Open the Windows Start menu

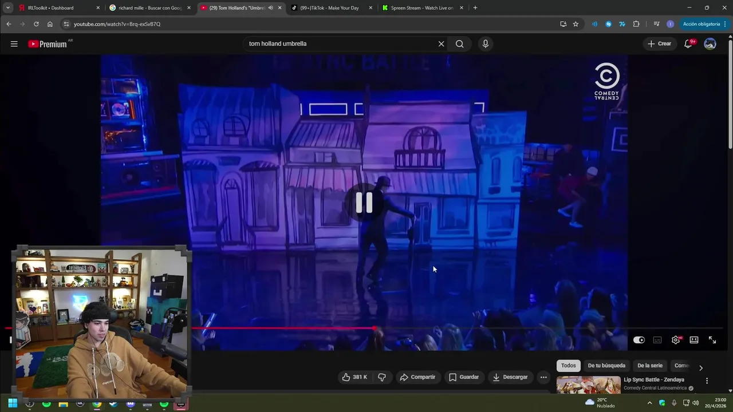[13, 403]
